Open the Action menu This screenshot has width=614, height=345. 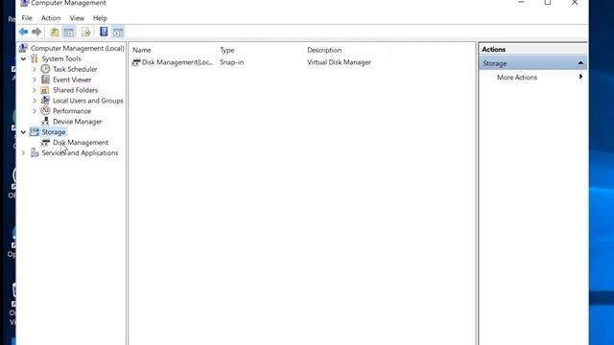point(51,18)
